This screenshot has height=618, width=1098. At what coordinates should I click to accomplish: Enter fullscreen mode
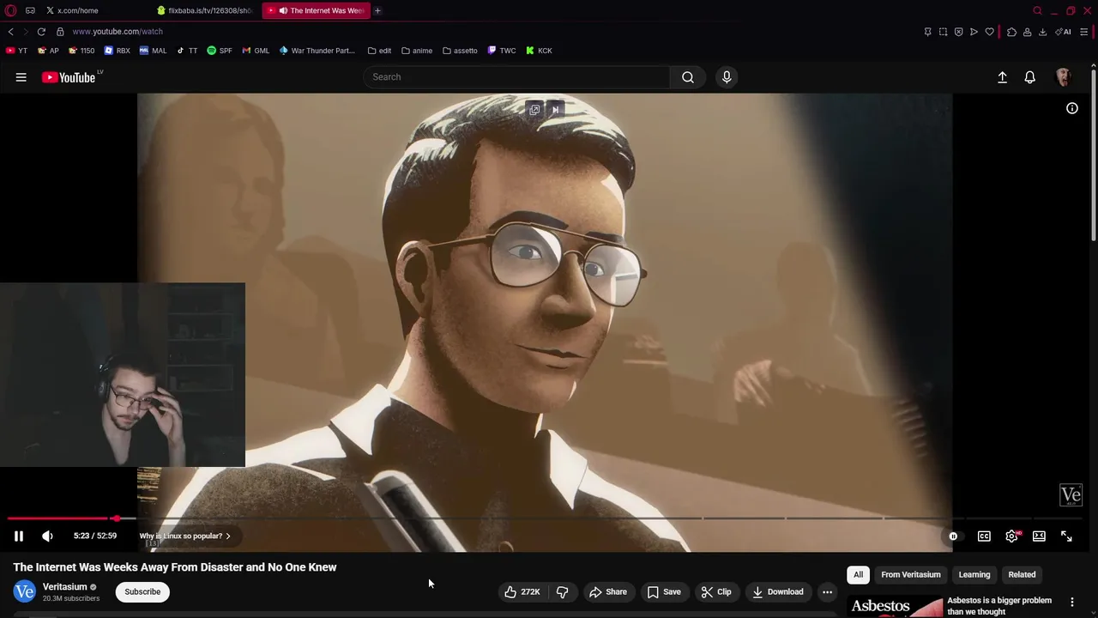coord(1066,536)
